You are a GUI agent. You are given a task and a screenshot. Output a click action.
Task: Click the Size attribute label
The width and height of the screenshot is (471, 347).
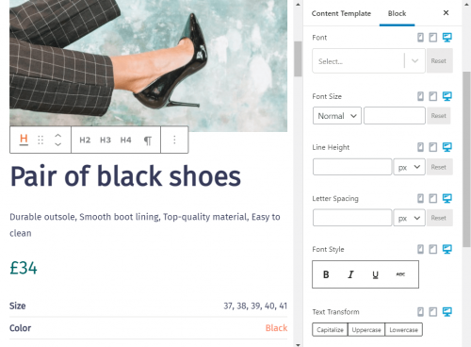point(18,306)
